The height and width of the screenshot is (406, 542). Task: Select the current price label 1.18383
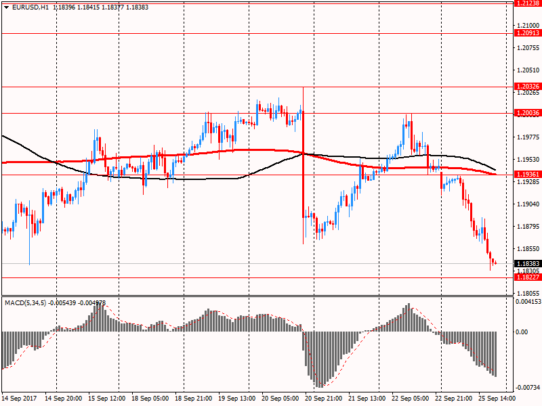[528, 264]
